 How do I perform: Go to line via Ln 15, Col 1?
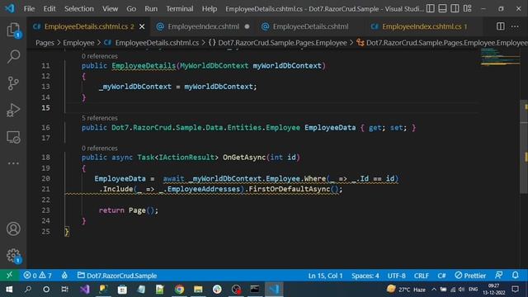point(325,276)
